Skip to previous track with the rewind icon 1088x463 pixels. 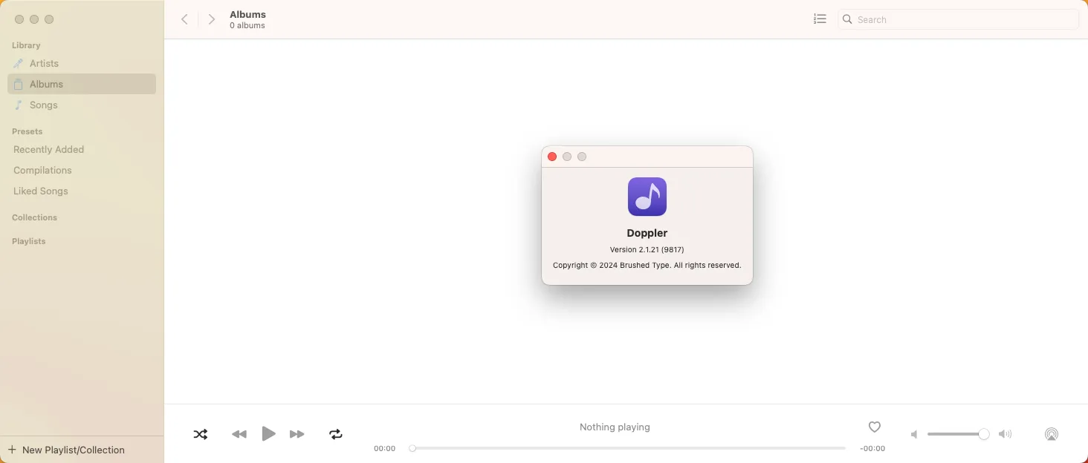(x=239, y=434)
